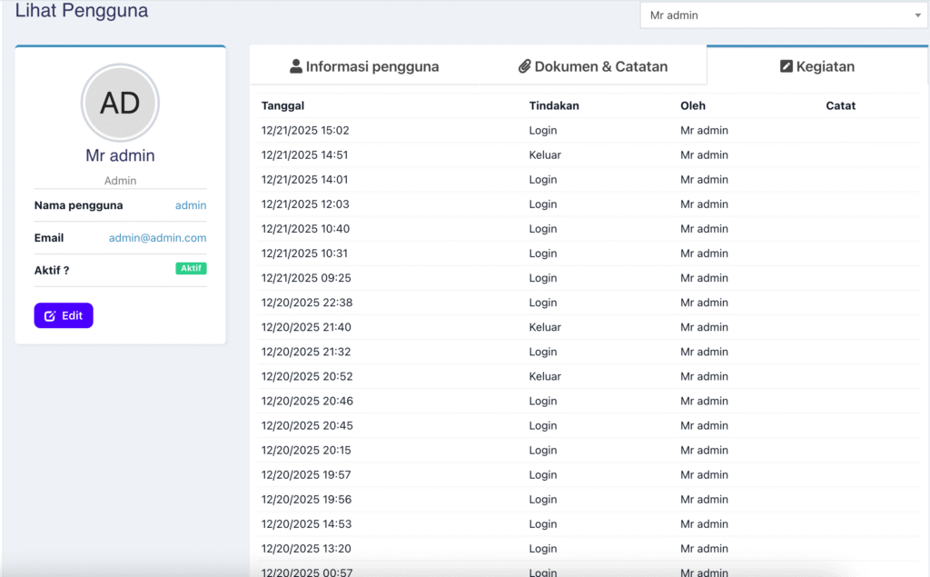Click the admin@admin.com email link

(157, 238)
